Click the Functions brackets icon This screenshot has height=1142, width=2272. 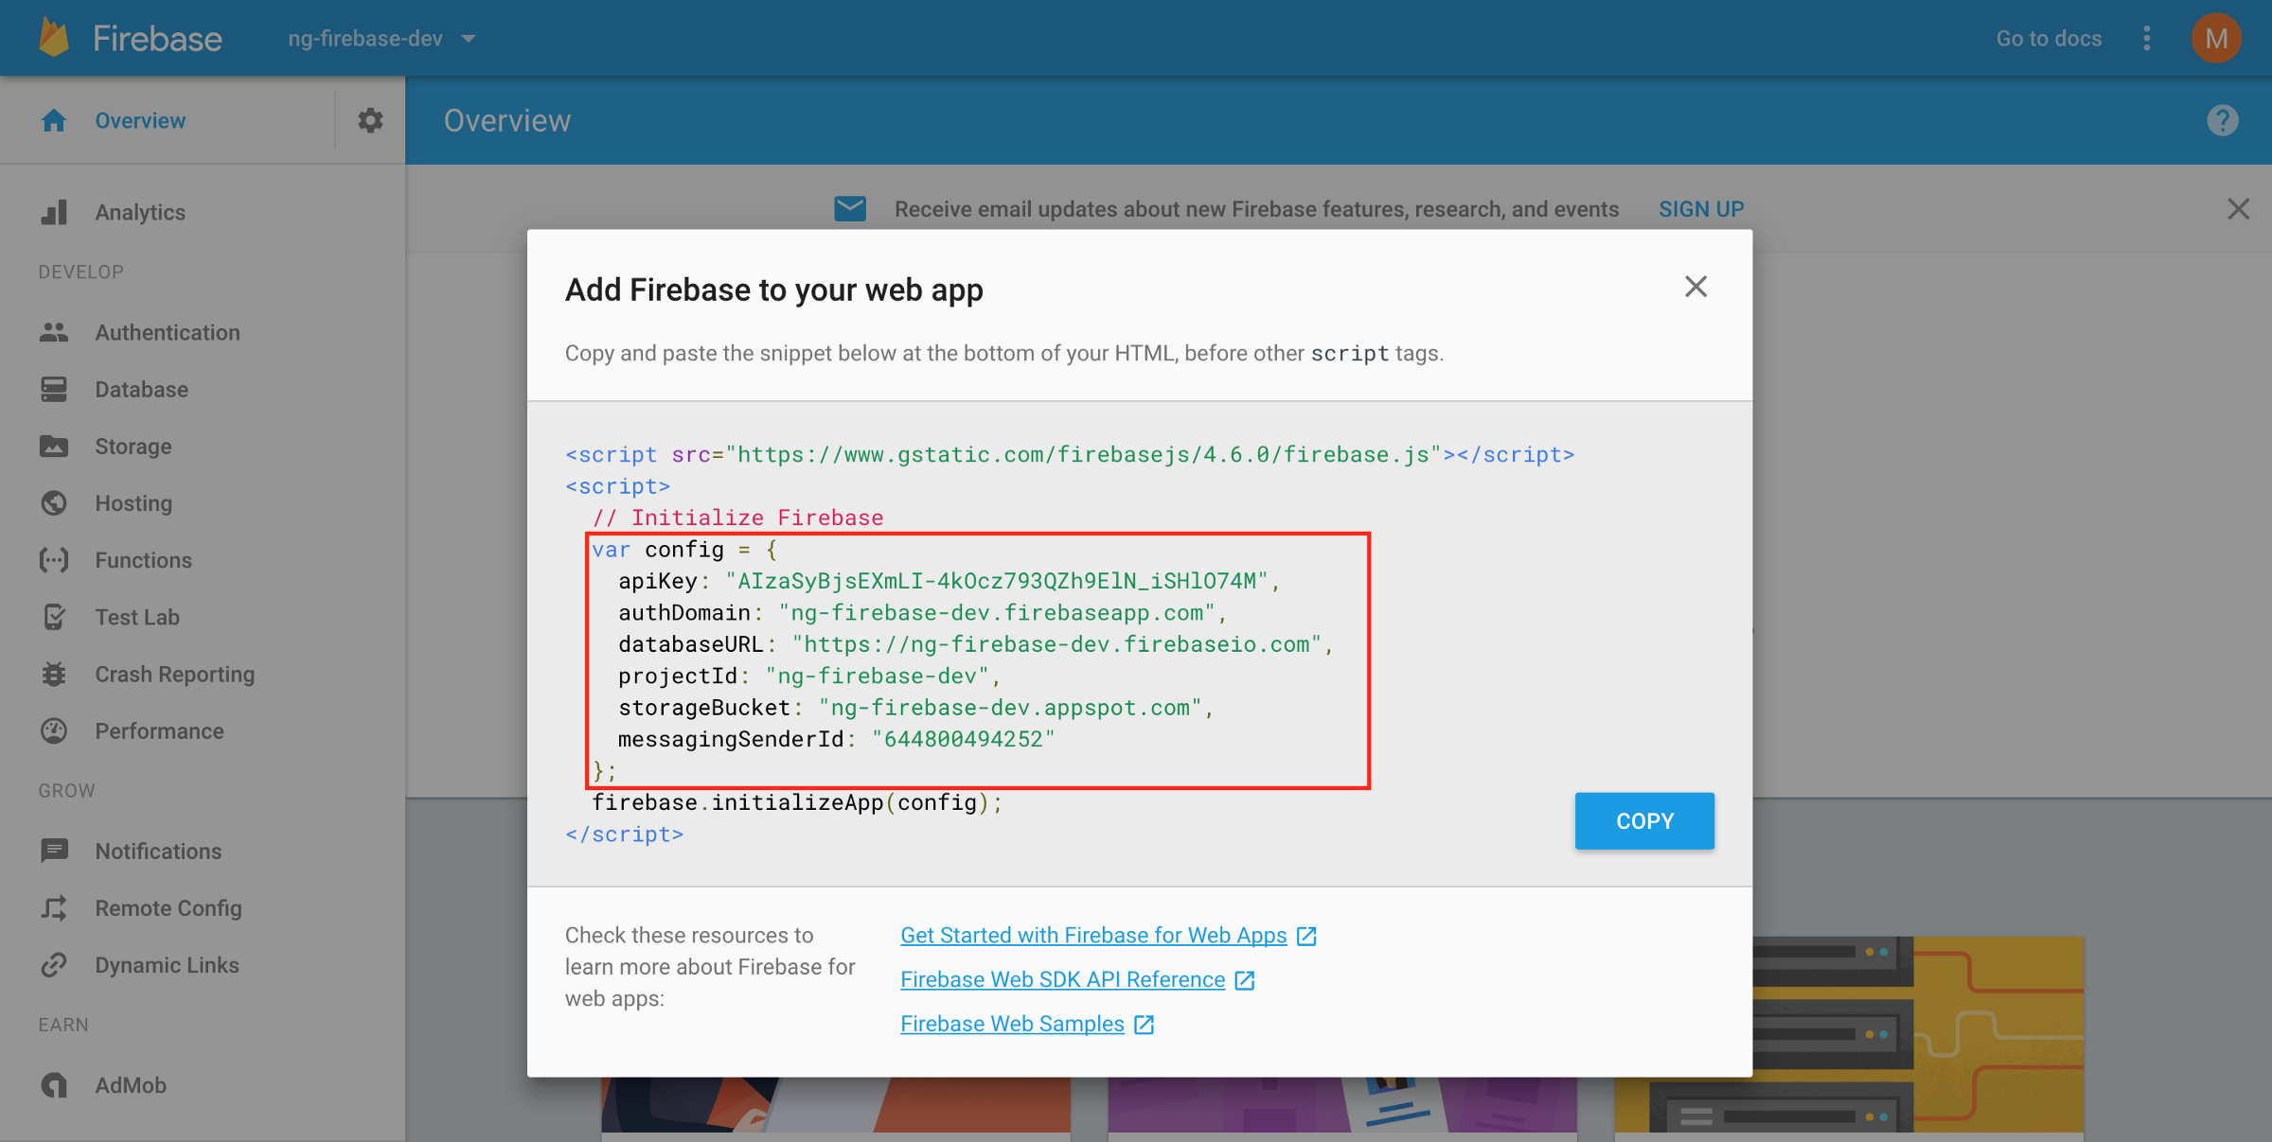tap(54, 560)
